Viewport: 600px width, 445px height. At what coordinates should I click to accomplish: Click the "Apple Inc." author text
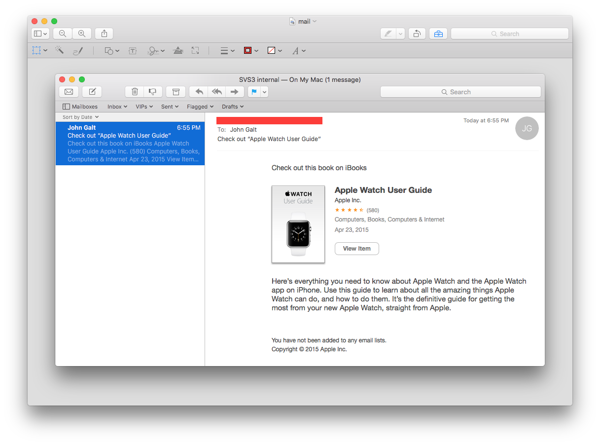348,200
